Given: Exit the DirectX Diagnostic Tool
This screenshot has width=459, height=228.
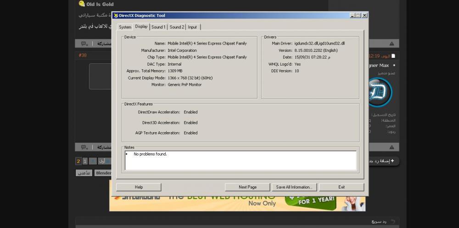Looking at the screenshot, I should pos(341,187).
